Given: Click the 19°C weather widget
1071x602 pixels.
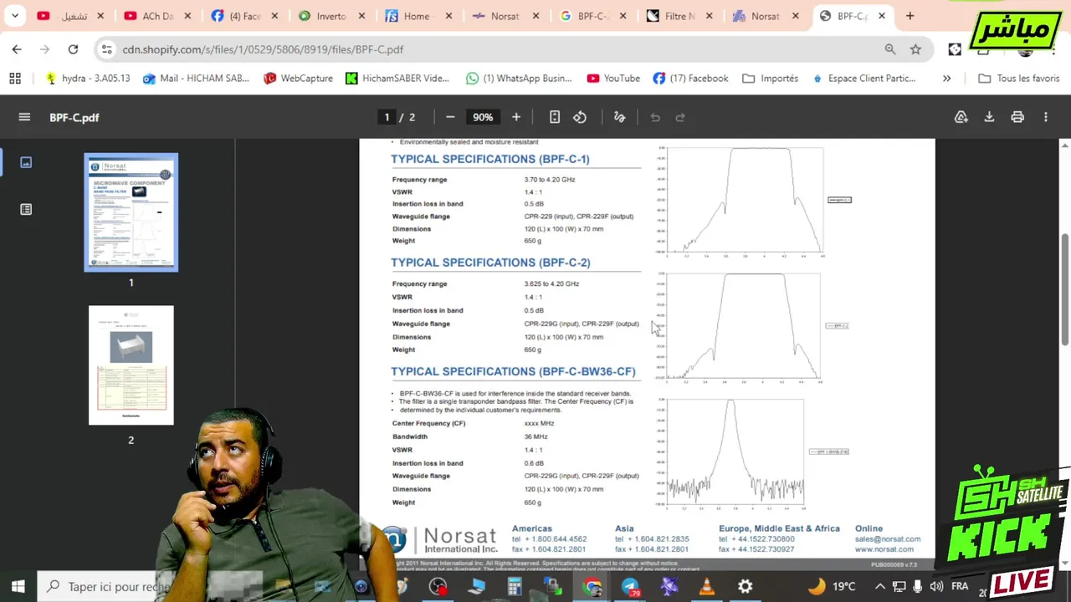Looking at the screenshot, I should 832,586.
